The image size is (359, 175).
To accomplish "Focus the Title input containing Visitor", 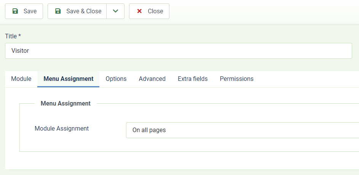I will coord(179,51).
